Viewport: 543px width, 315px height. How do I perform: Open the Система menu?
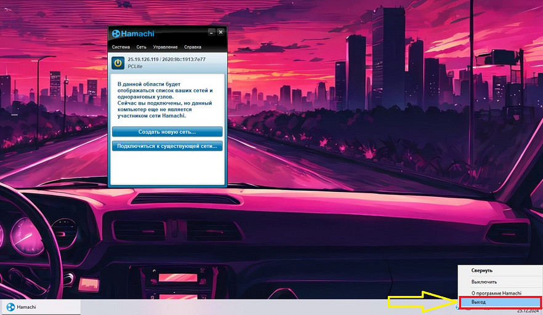(120, 47)
